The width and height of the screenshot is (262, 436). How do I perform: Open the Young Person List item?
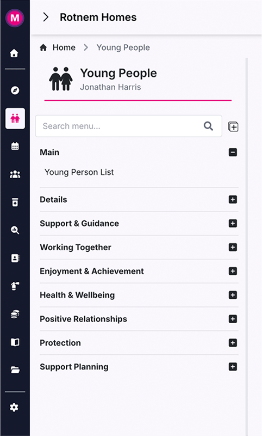79,172
